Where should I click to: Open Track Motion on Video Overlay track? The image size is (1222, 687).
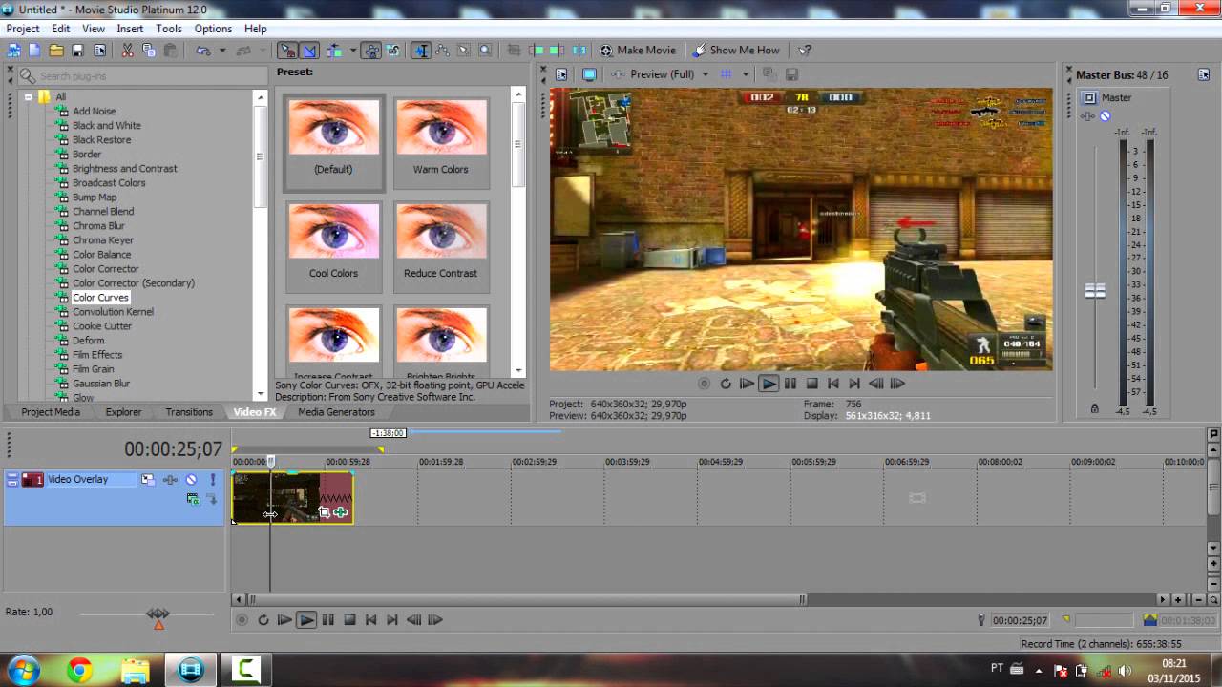[148, 480]
